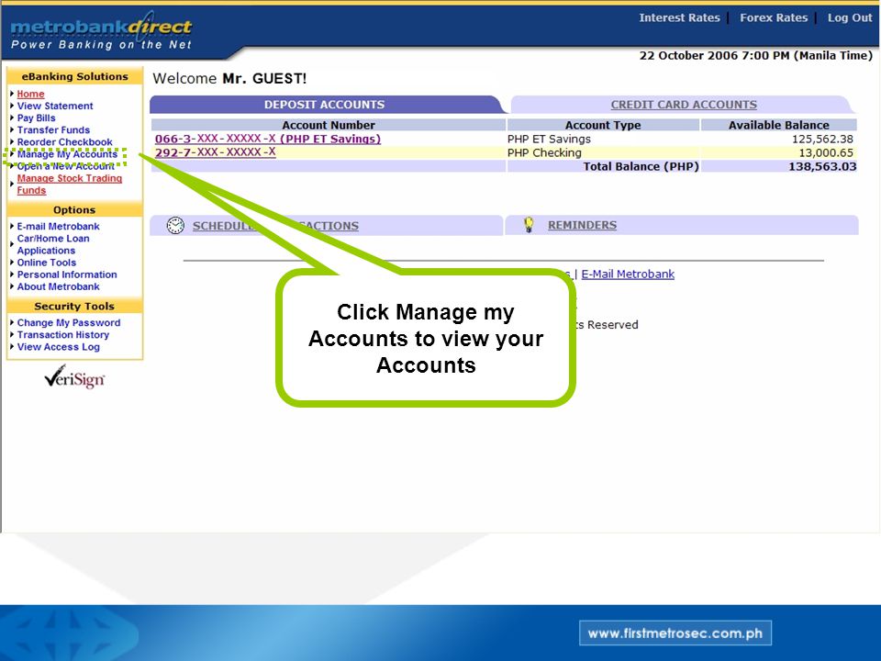Click the VeriSign logo
Screen dimensions: 881x661
(74, 377)
